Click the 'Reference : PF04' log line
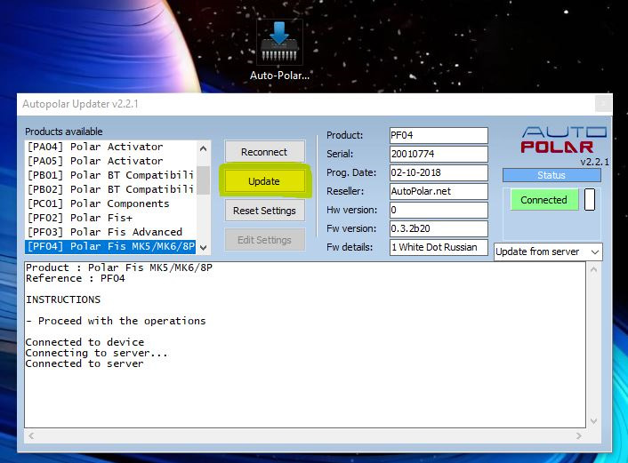 click(76, 278)
